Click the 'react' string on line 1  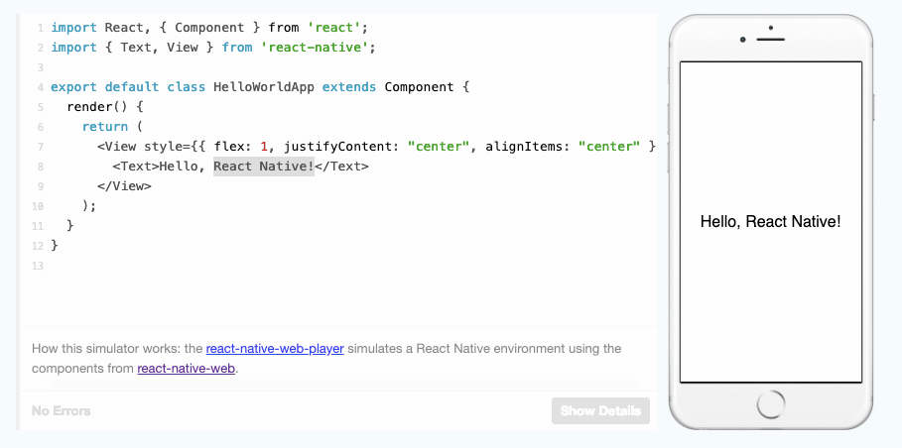pos(329,28)
